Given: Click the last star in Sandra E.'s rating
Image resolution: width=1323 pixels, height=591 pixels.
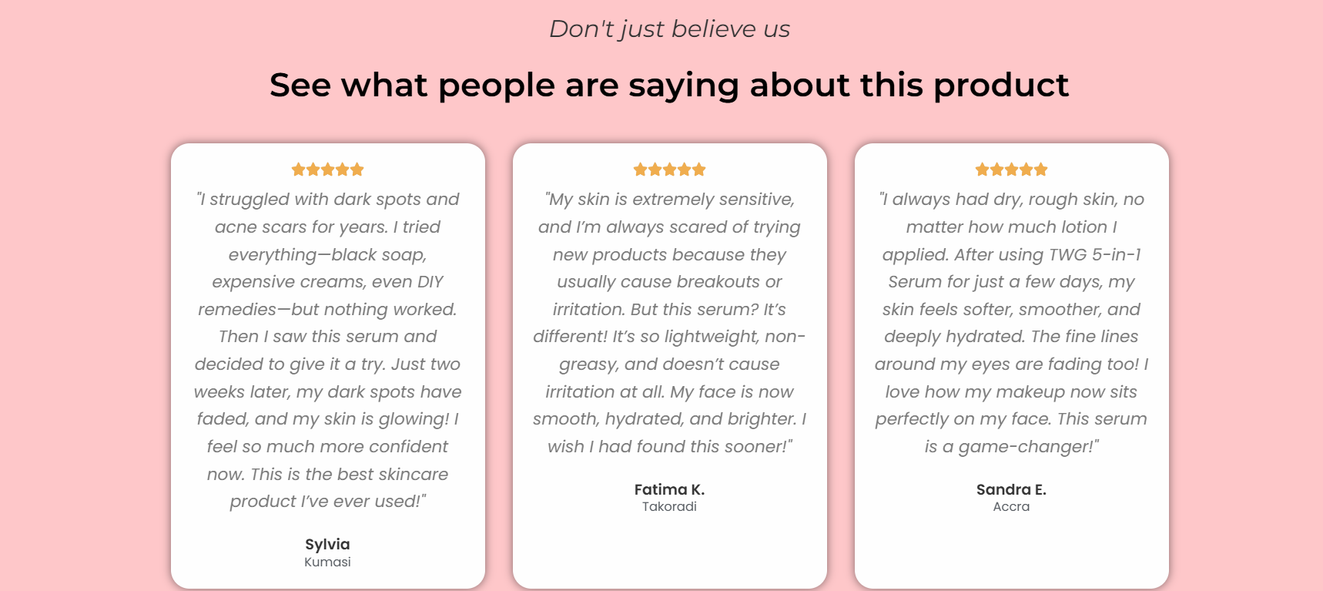Looking at the screenshot, I should tap(1041, 170).
